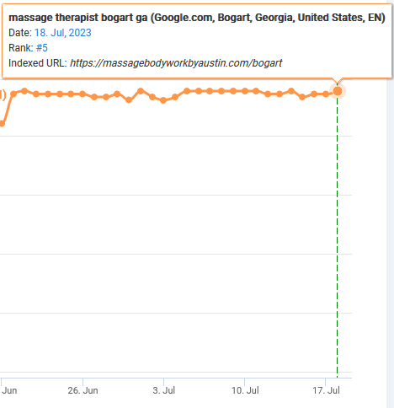Click the vertical scrollbar track on the right
This screenshot has width=394, height=408.
390,204
